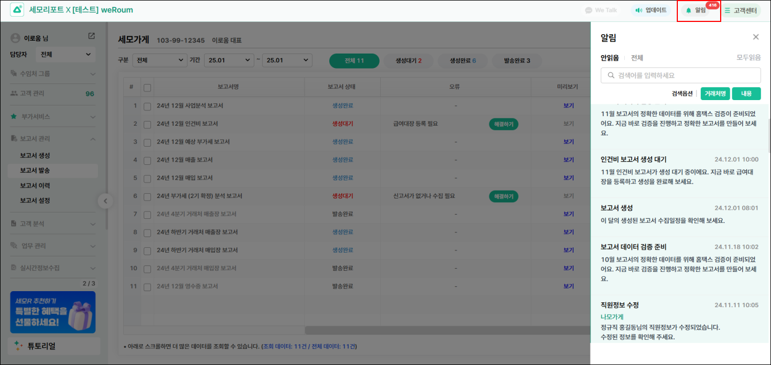Click the 이로움 님 user avatar icon
Screen dimensions: 771x365
[x=15, y=38]
